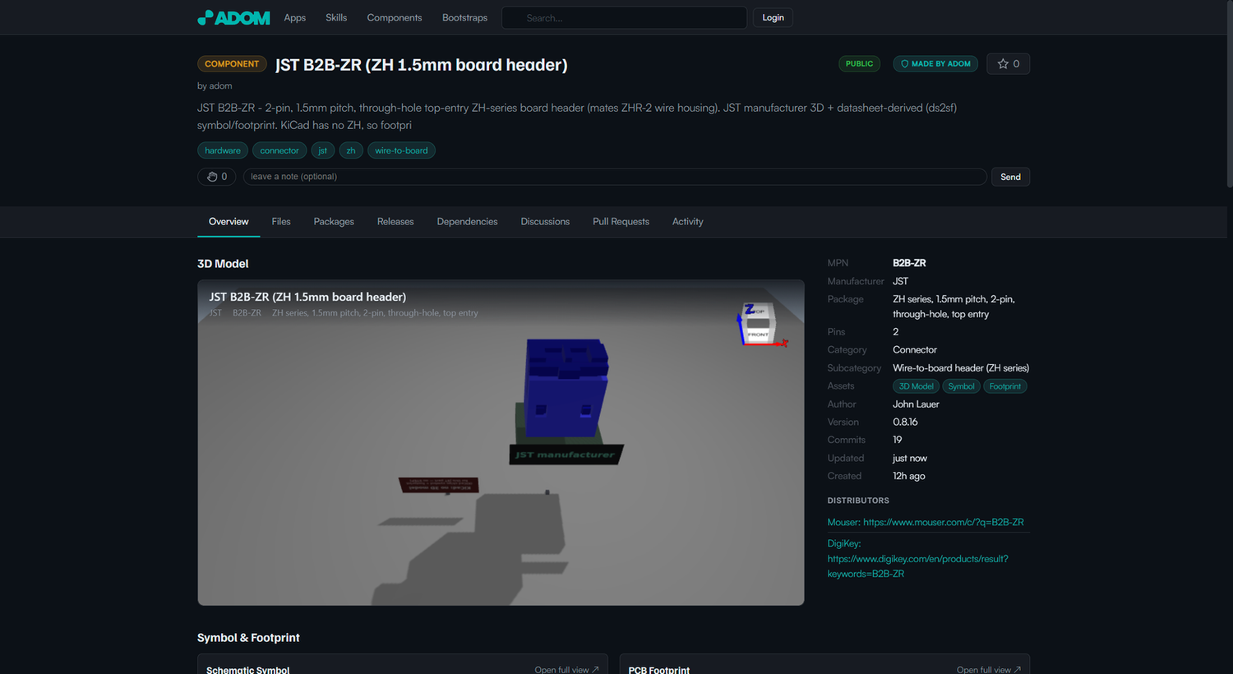
Task: Select the B2B-ZR MPN value
Action: [x=909, y=263]
